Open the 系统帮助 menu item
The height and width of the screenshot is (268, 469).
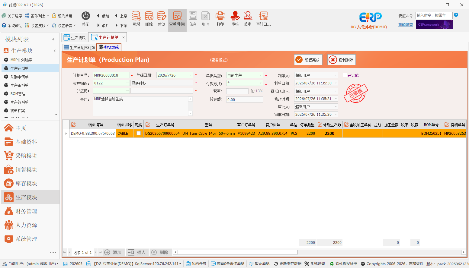click(x=12, y=26)
